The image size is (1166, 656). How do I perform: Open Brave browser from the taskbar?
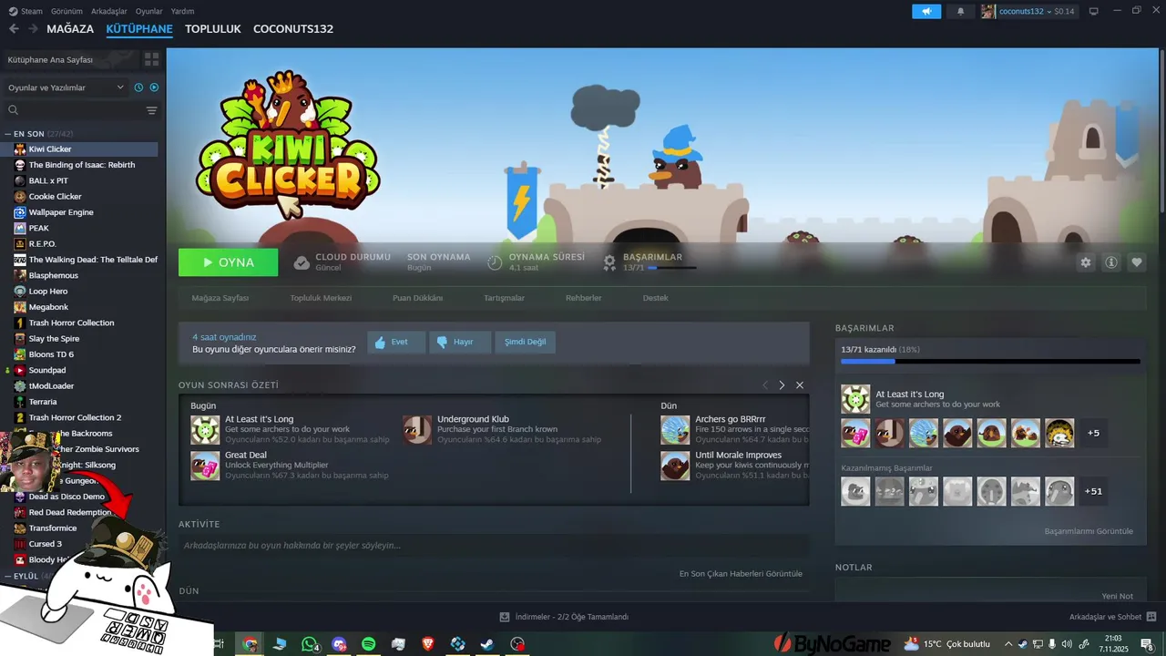428,644
